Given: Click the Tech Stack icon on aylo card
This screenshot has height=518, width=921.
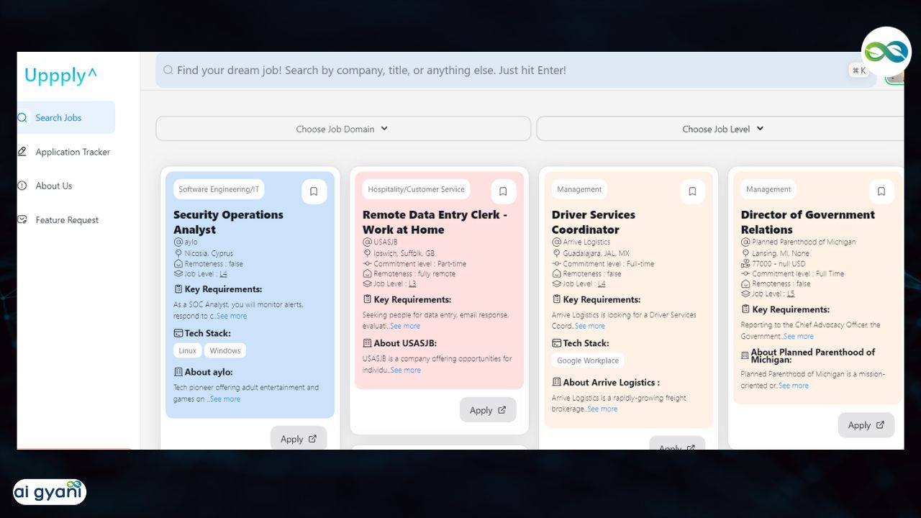Looking at the screenshot, I should point(178,333).
